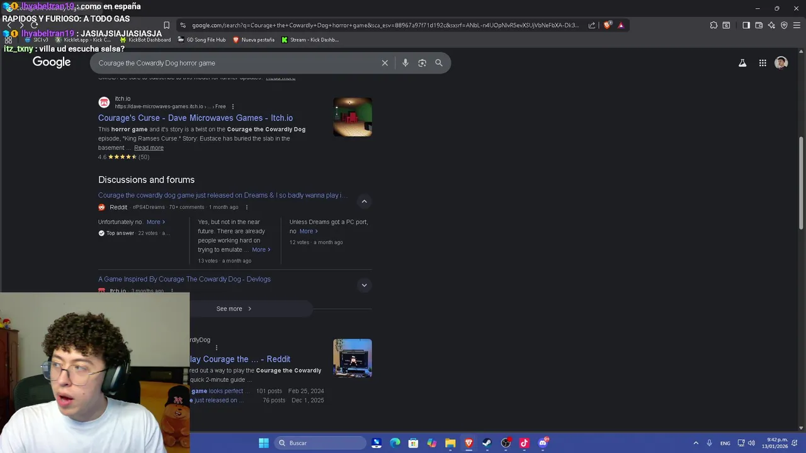Switch to Brave browser in the taskbar

coord(468,443)
